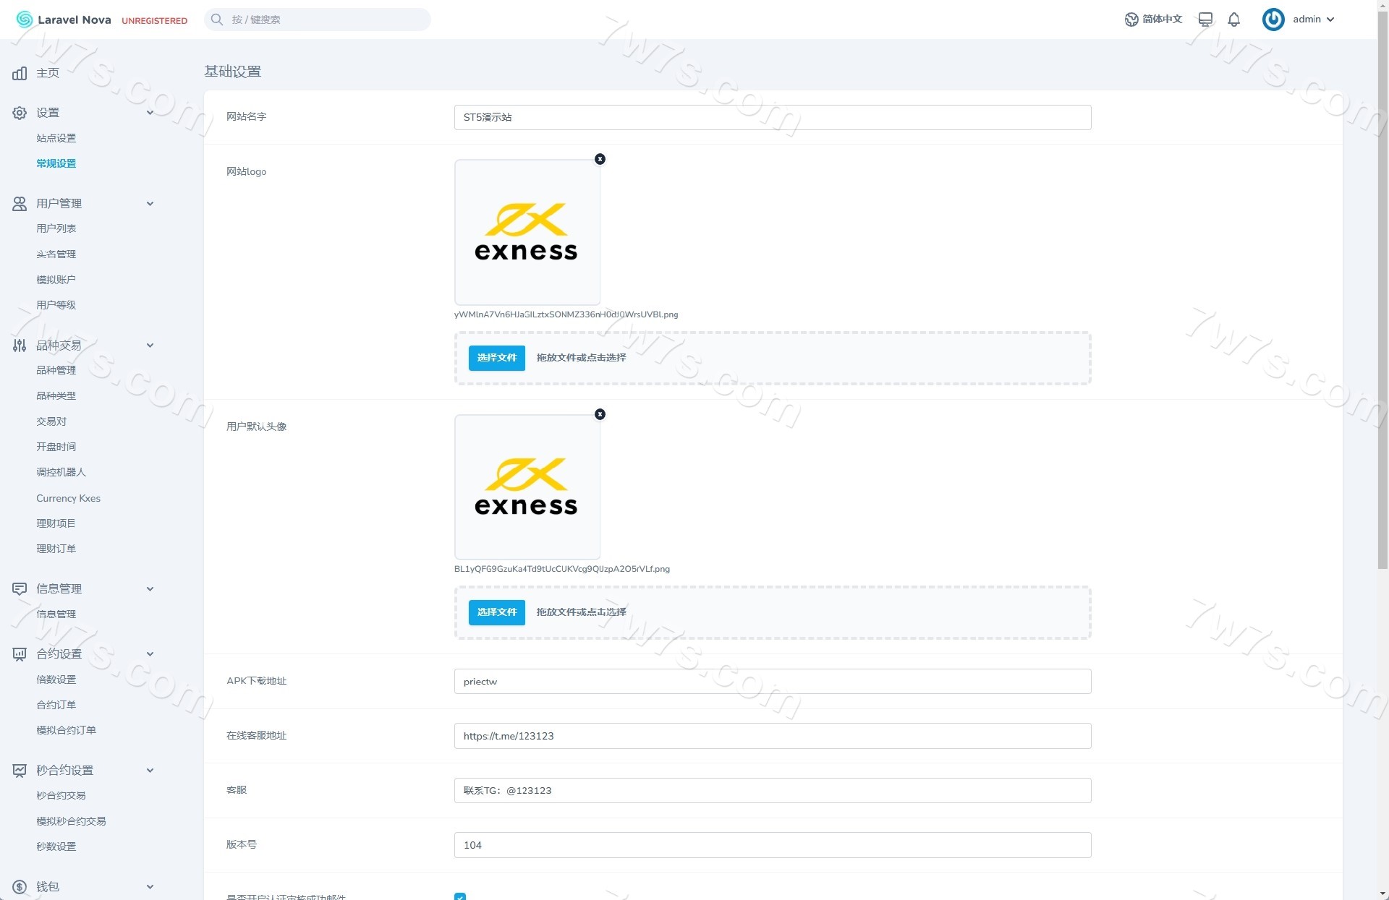Open Currency Kxes in sidebar
Screen dimensions: 1389x900
point(69,498)
